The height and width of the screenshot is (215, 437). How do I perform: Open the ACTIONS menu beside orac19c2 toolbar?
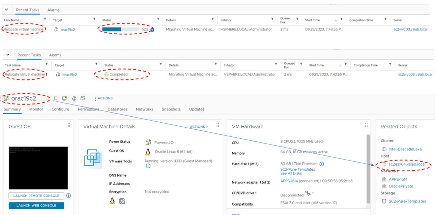[x=104, y=98]
